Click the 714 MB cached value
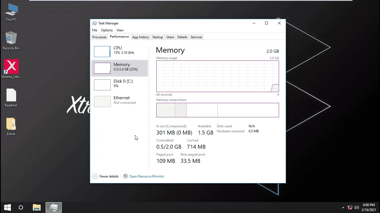 pos(196,147)
